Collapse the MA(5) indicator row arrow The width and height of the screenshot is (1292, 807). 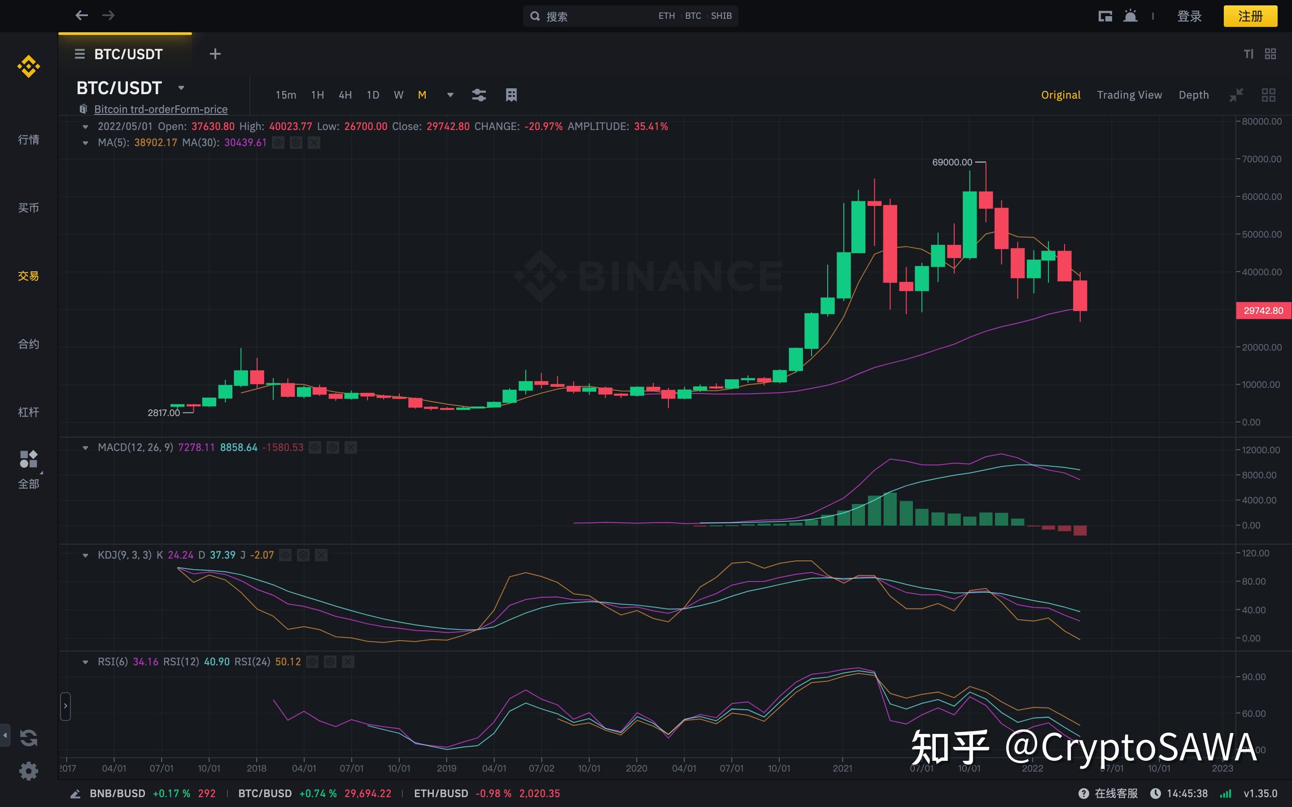85,143
